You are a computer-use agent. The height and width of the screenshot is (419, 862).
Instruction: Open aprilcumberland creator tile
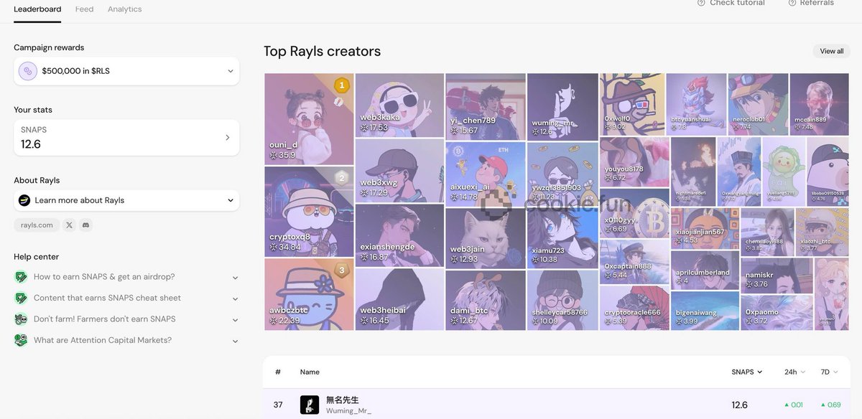point(705,270)
